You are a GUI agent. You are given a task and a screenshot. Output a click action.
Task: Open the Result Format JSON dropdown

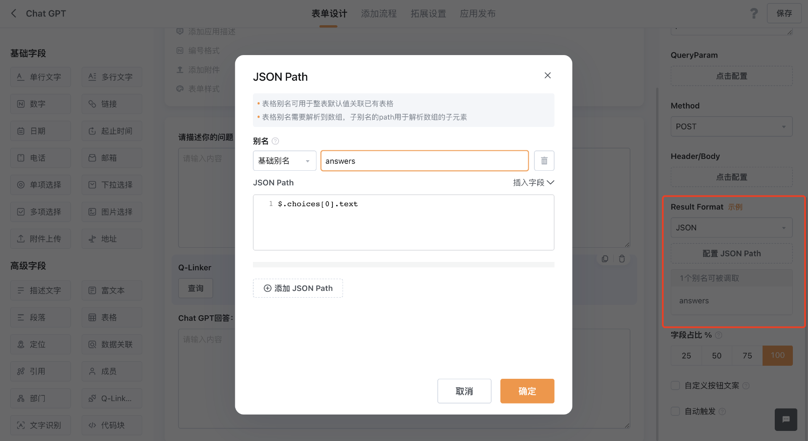[x=731, y=227]
